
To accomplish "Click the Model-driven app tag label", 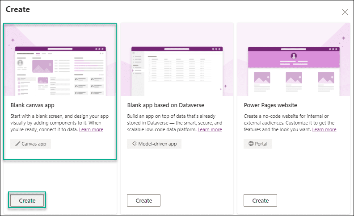I will coord(157,144).
